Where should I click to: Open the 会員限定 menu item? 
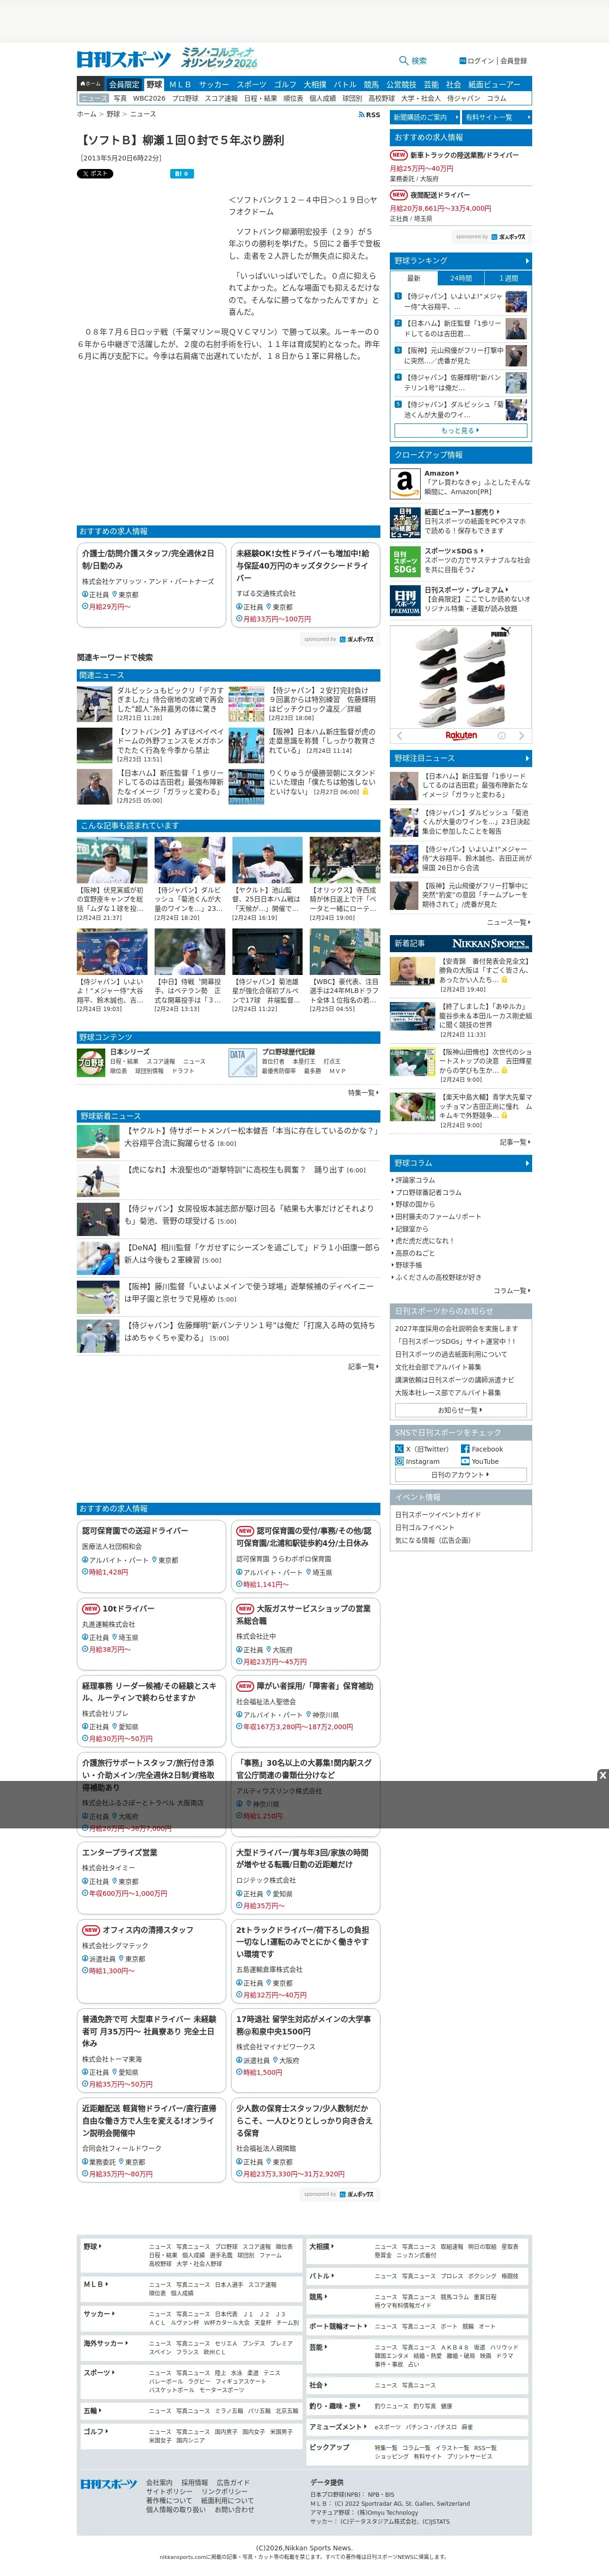[124, 85]
